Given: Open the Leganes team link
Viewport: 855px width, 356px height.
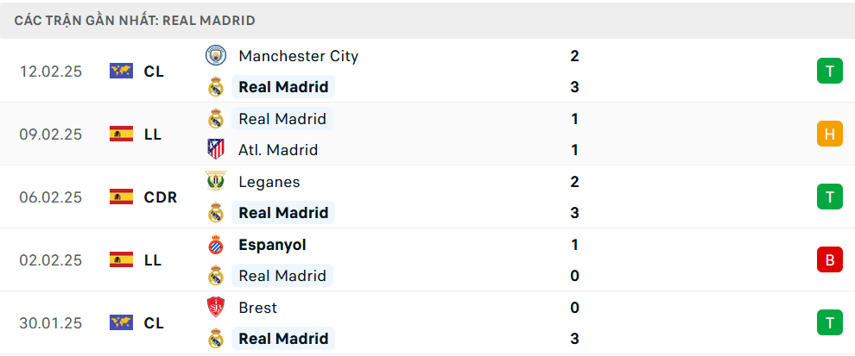Looking at the screenshot, I should (269, 182).
